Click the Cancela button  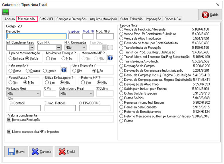pos(41,152)
